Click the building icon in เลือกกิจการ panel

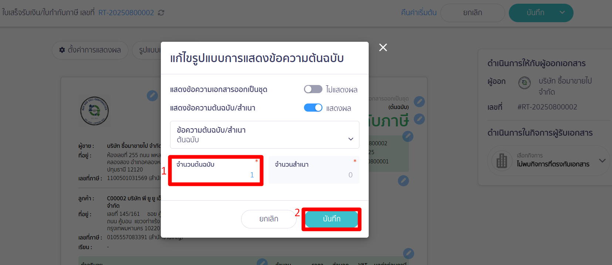click(501, 160)
